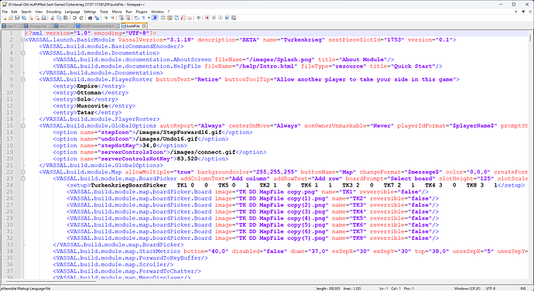Zoom in using toolbar magnifier

105,18
